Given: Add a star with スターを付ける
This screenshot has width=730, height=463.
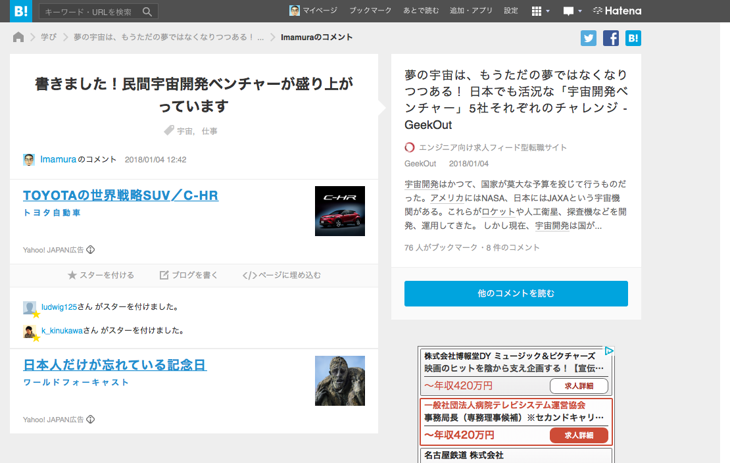Looking at the screenshot, I should tap(101, 276).
